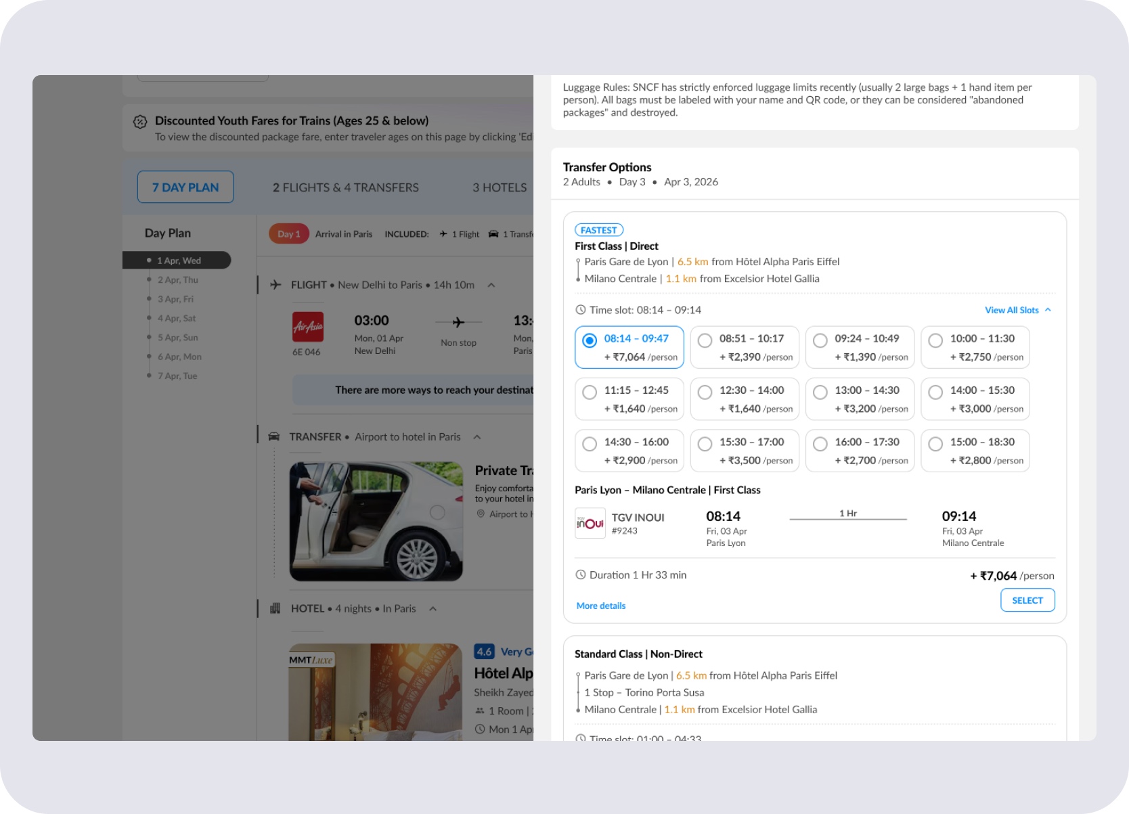Choose the 14:30 – 16:00 slot
This screenshot has width=1129, height=814.
coord(629,451)
